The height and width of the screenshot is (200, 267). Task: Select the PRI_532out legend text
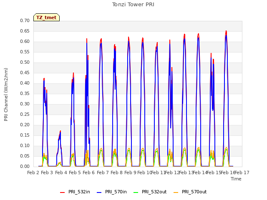154,192
